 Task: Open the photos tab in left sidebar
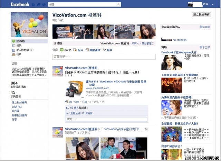(19, 54)
